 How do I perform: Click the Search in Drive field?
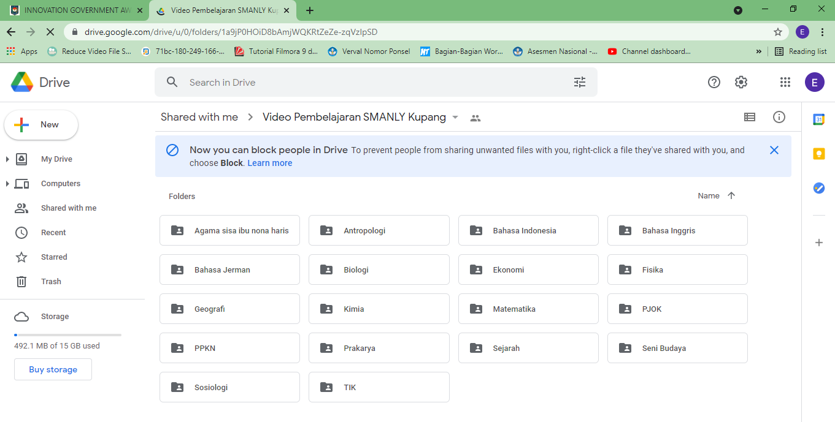point(368,82)
